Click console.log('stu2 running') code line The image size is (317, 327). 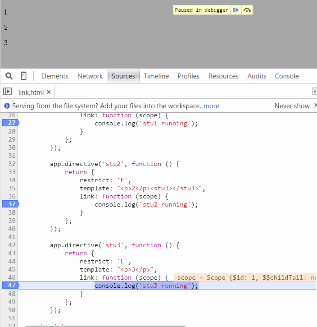tap(146, 205)
